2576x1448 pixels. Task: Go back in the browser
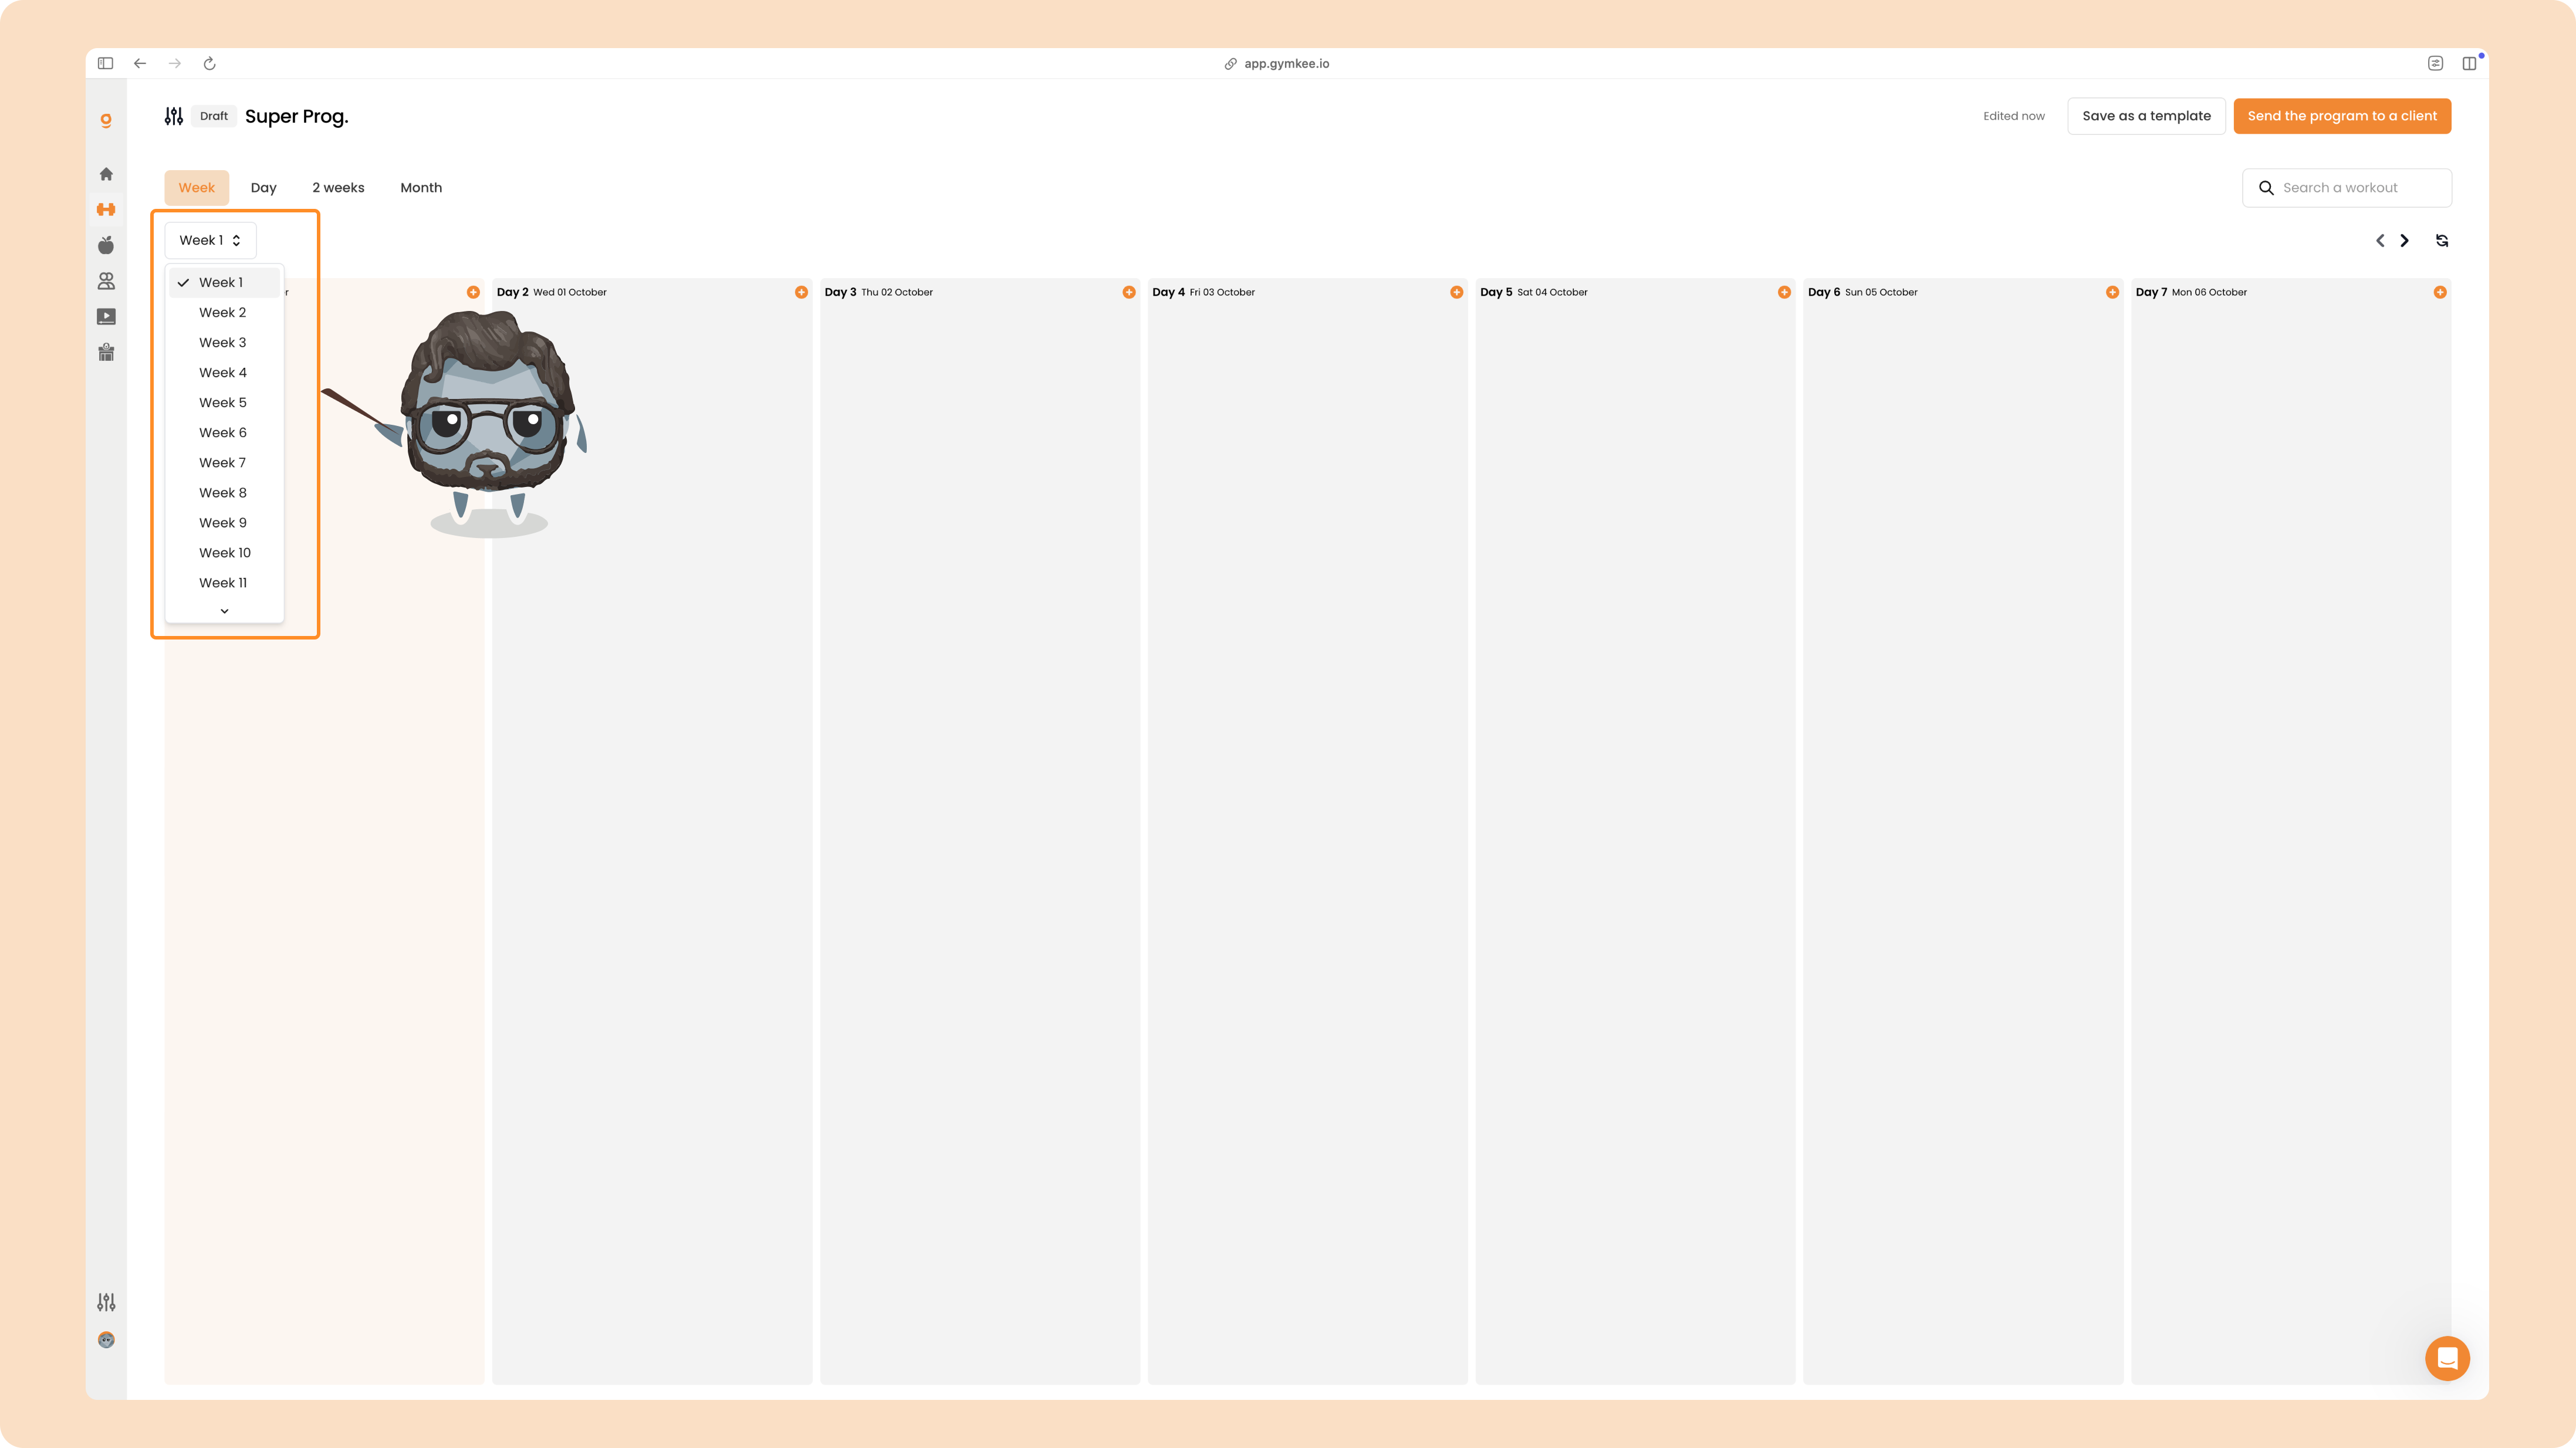coord(140,63)
